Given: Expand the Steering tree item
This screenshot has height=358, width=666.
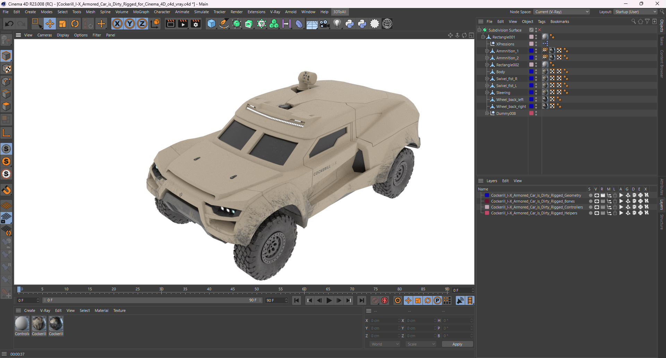Looking at the screenshot, I should (x=487, y=93).
